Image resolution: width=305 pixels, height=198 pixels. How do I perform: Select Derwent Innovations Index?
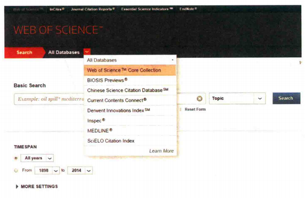point(130,110)
